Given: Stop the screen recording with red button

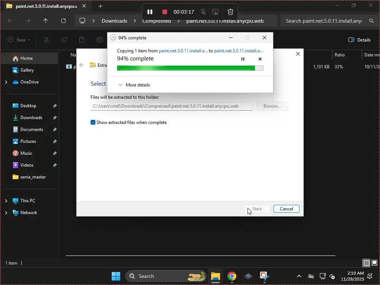Looking at the screenshot, I should coord(164,12).
